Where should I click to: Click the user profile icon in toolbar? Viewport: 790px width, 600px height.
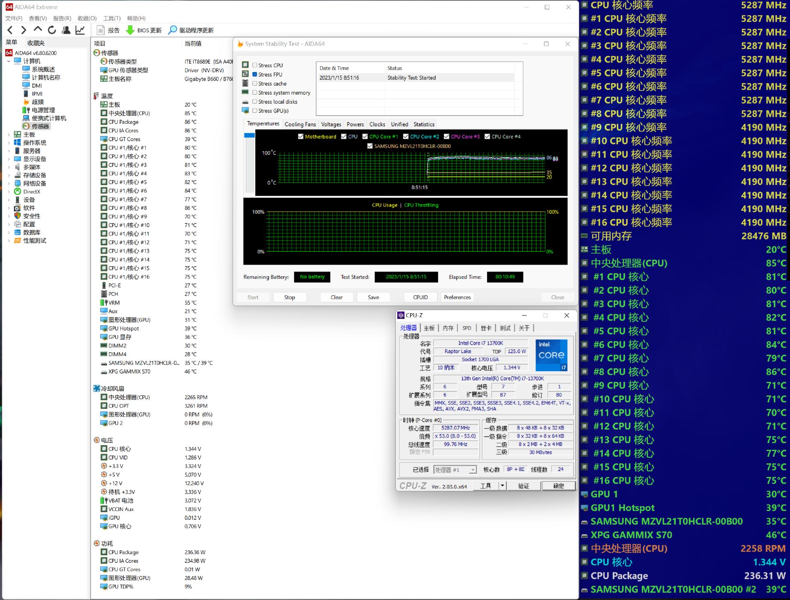tap(66, 30)
